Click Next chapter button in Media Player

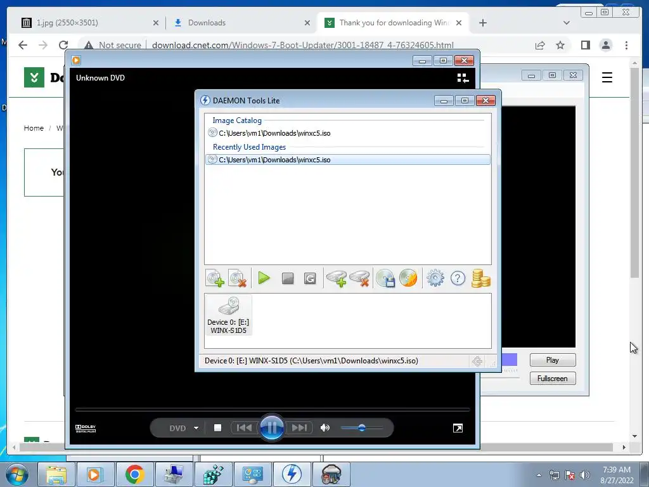pos(299,428)
